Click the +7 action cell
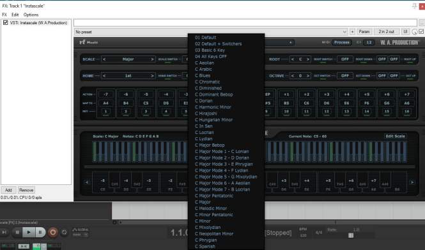Screen dimensions: 425x250 407,94
